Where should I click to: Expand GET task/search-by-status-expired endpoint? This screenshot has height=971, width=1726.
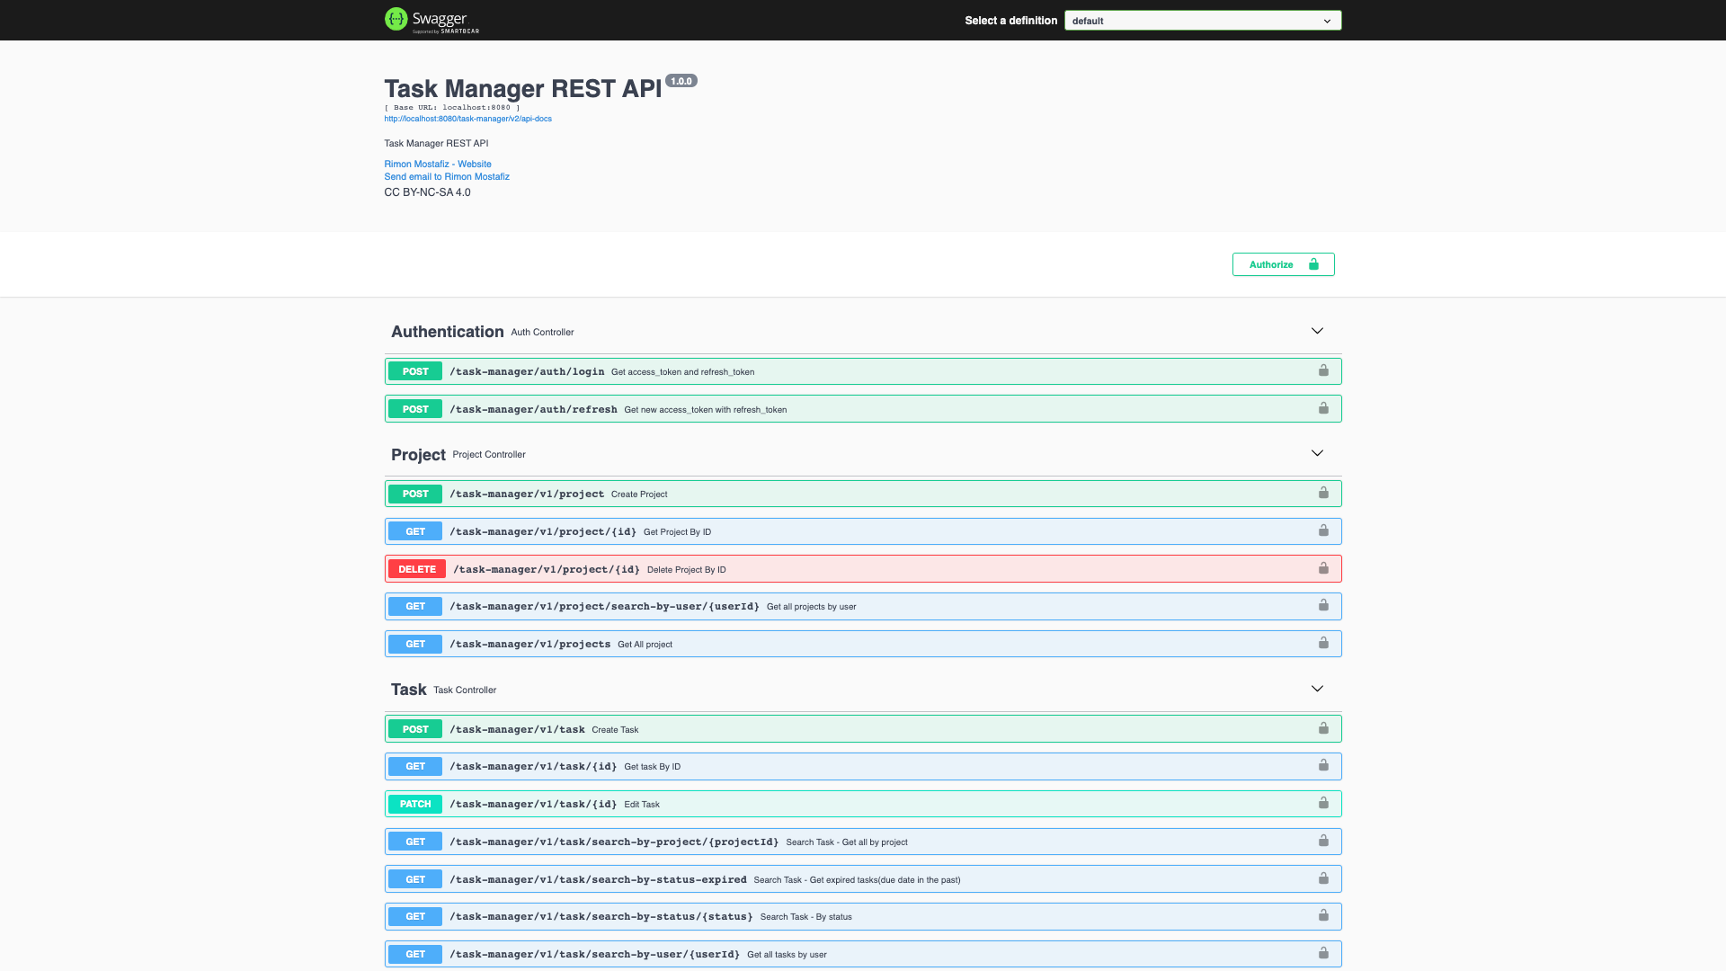point(863,879)
